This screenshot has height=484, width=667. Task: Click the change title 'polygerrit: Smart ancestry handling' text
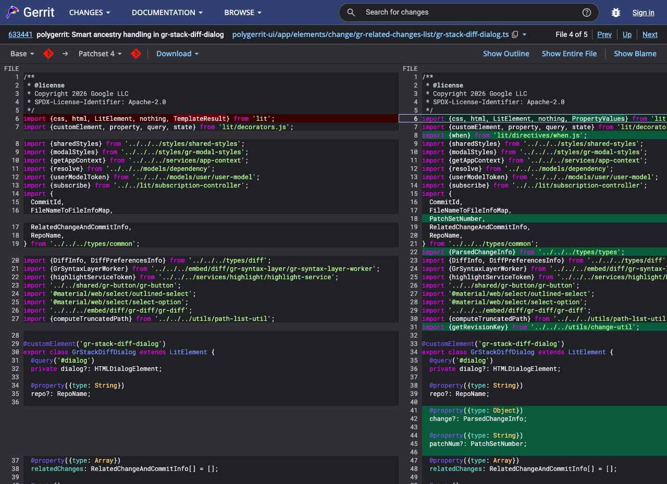pos(130,34)
